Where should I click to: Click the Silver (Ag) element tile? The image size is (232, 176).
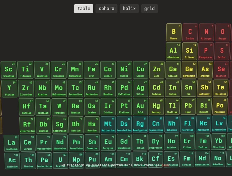click(x=140, y=88)
